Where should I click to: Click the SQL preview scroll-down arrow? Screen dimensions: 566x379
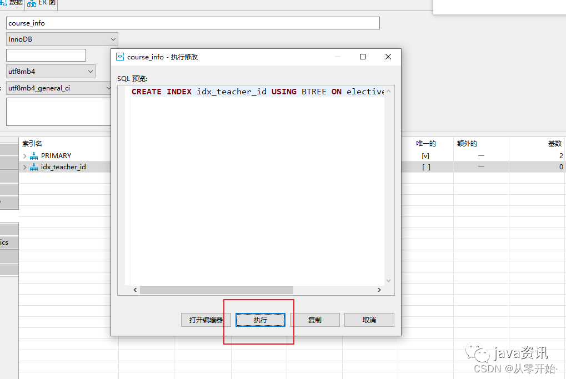[x=388, y=281]
